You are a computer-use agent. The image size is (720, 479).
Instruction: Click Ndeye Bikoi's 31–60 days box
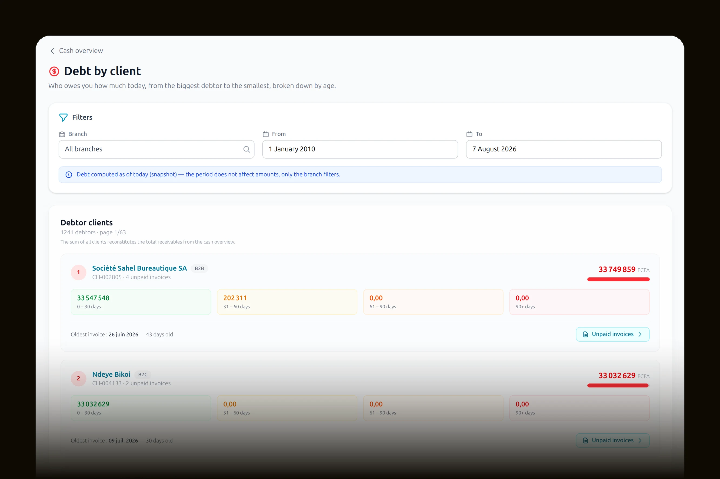(x=287, y=408)
